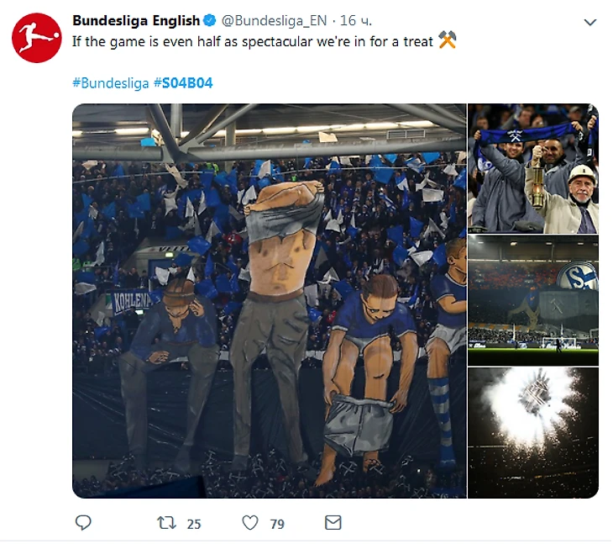Click the crossed hammers emoji
Viewport: 613px width, 544px height.
click(x=447, y=40)
